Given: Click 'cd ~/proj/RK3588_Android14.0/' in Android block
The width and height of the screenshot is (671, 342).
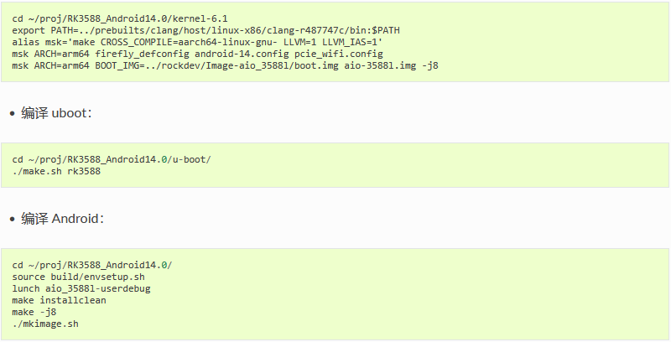Looking at the screenshot, I should pos(92,265).
